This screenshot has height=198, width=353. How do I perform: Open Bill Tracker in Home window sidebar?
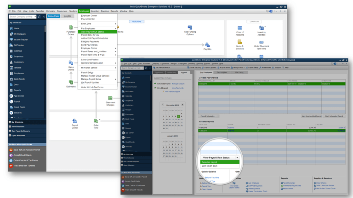click(19, 45)
